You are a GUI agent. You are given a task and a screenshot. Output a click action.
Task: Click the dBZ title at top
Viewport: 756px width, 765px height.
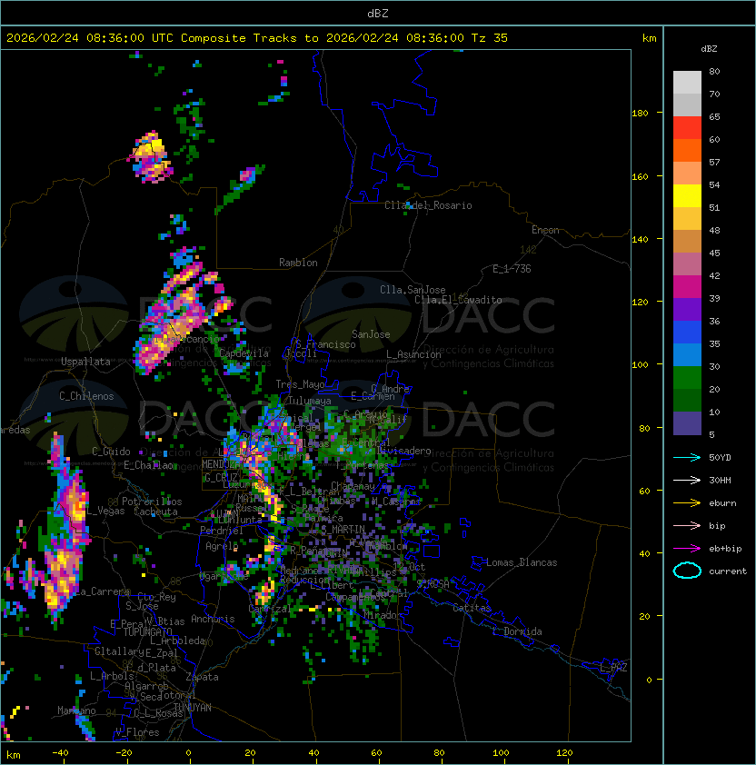(378, 13)
